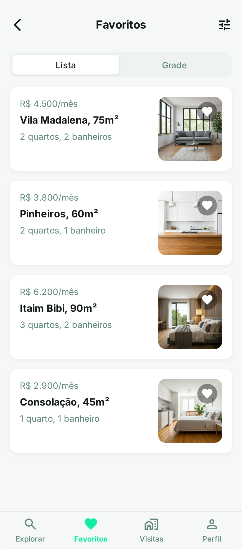The width and height of the screenshot is (242, 549).
Task: Open the filter settings icon
Action: click(224, 25)
